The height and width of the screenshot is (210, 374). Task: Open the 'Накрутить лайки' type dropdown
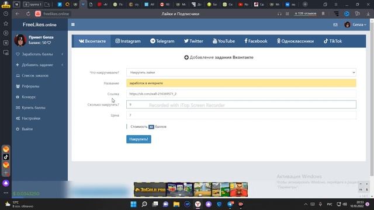click(241, 72)
